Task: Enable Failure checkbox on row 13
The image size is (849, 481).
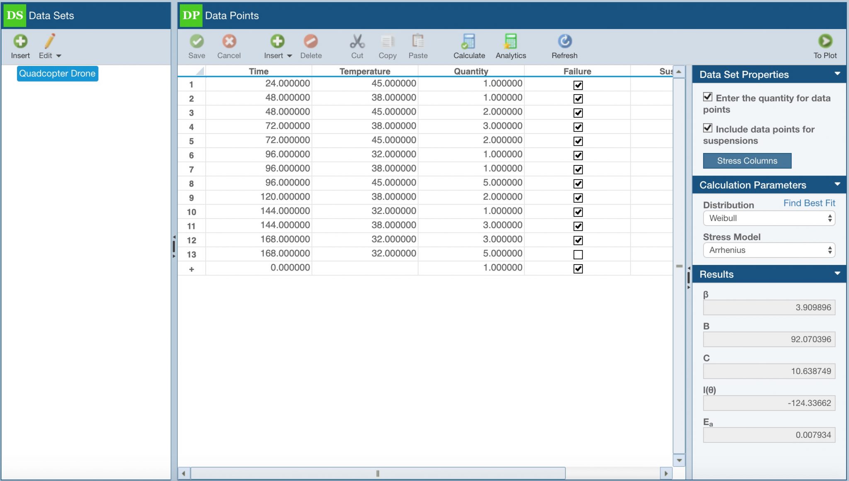Action: pyautogui.click(x=579, y=254)
